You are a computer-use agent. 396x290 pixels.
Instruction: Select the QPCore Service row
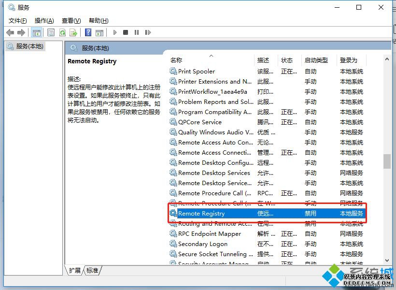tap(267, 122)
